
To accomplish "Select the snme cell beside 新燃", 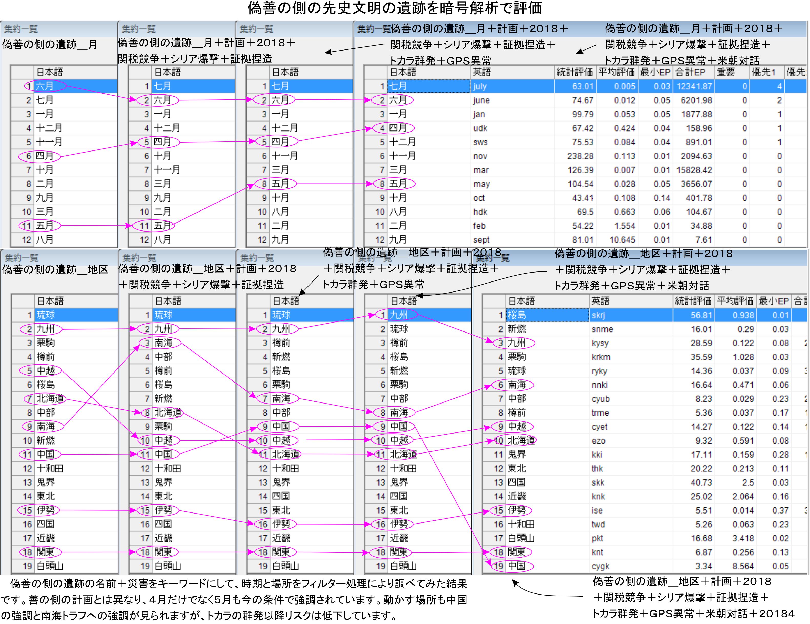I will pyautogui.click(x=602, y=329).
